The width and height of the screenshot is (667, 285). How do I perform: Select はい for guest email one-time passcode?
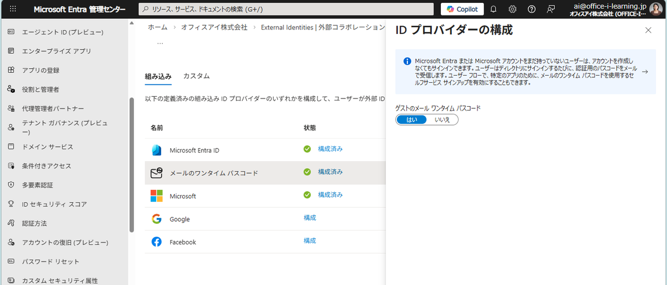[x=412, y=119]
